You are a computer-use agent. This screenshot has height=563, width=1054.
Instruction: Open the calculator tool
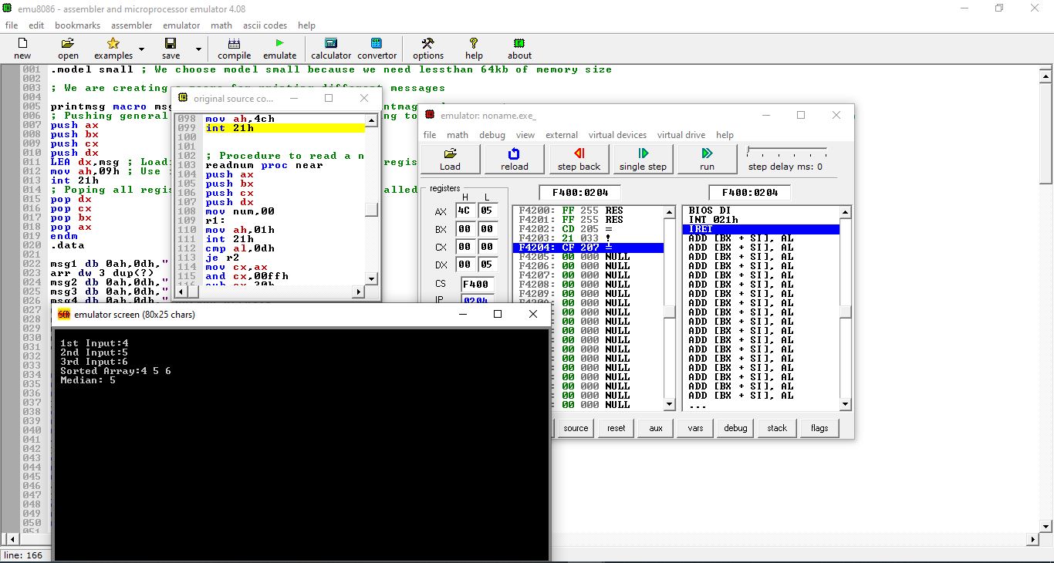pyautogui.click(x=330, y=48)
